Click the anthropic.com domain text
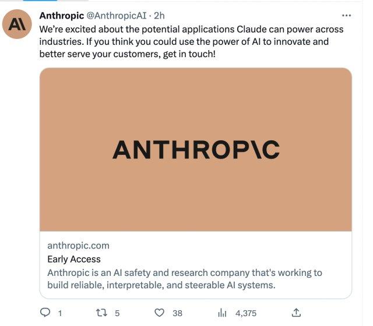373x326 pixels. tap(78, 246)
